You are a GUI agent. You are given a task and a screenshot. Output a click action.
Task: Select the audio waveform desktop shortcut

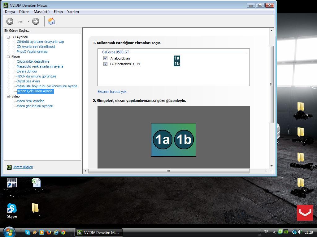pos(12,183)
